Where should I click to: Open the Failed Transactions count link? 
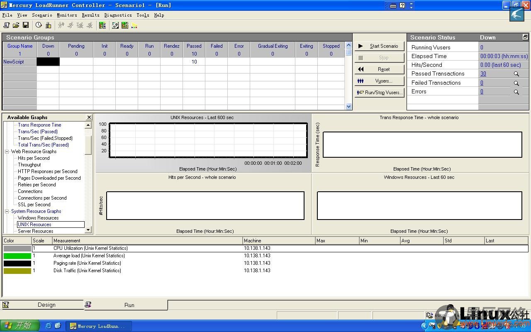[x=482, y=83]
